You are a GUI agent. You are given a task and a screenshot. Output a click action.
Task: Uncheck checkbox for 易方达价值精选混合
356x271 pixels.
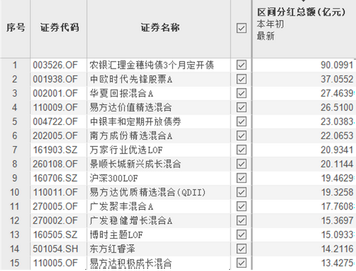click(x=241, y=107)
